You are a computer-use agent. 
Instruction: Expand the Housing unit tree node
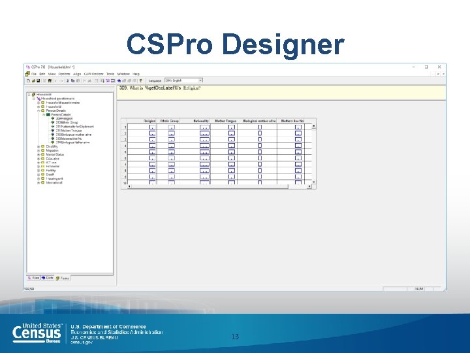coord(39,178)
